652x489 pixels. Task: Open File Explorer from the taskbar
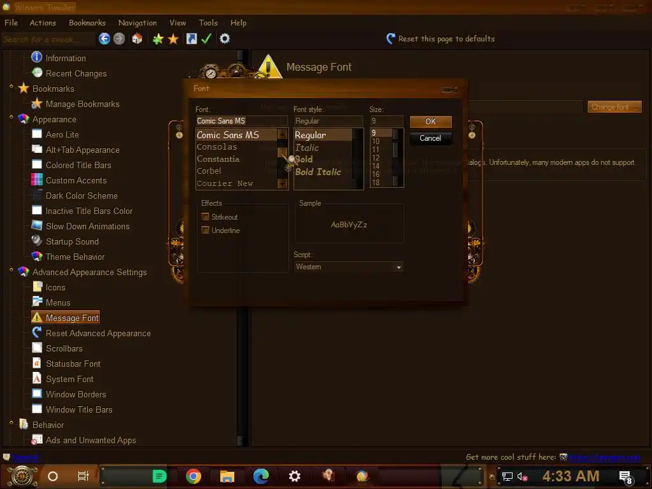pyautogui.click(x=227, y=476)
